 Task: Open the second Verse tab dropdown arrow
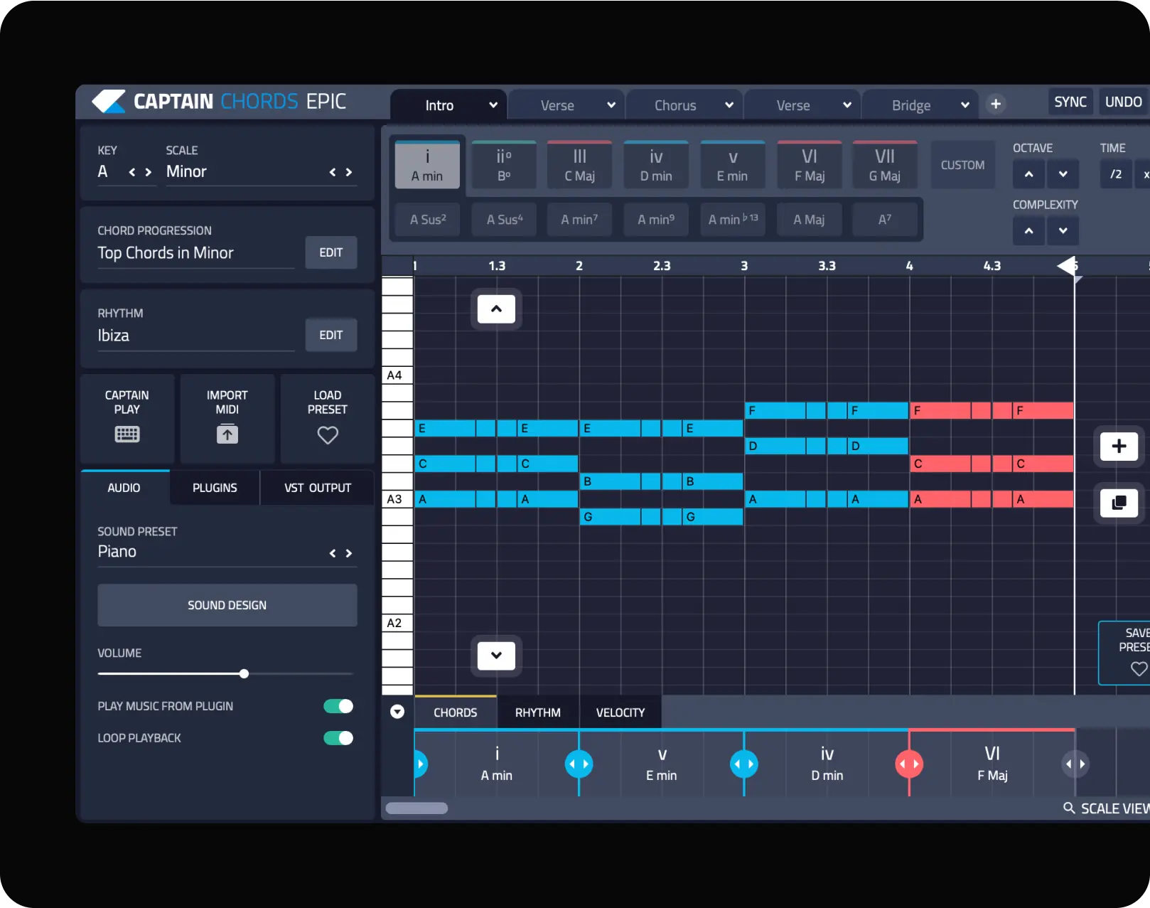847,105
